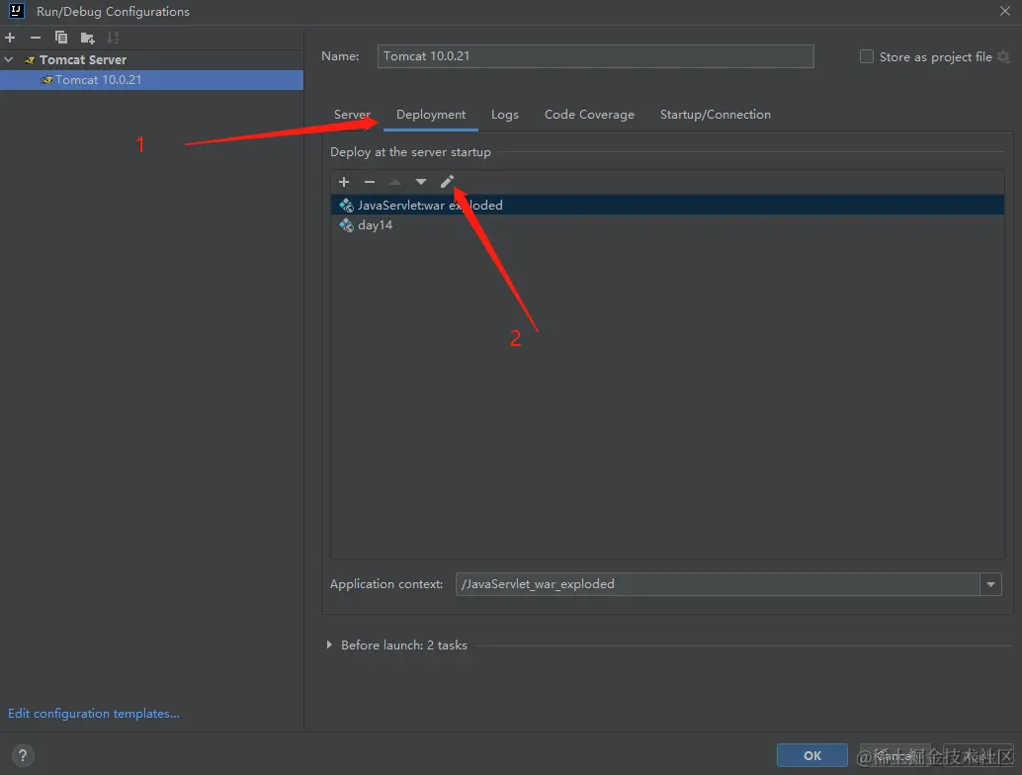The image size is (1022, 775).
Task: Sort configurations alphabetically icon
Action: pyautogui.click(x=113, y=38)
